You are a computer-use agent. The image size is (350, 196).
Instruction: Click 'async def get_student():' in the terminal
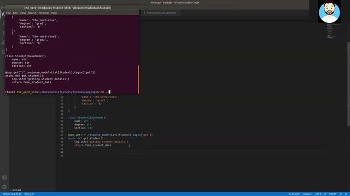click(x=25, y=76)
